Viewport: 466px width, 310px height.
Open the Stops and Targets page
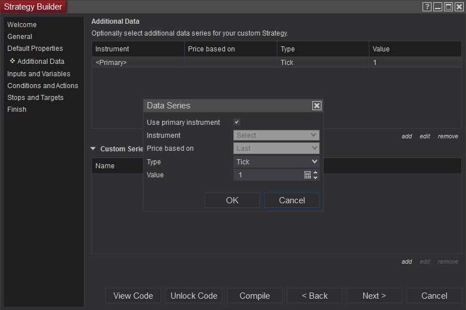point(36,98)
